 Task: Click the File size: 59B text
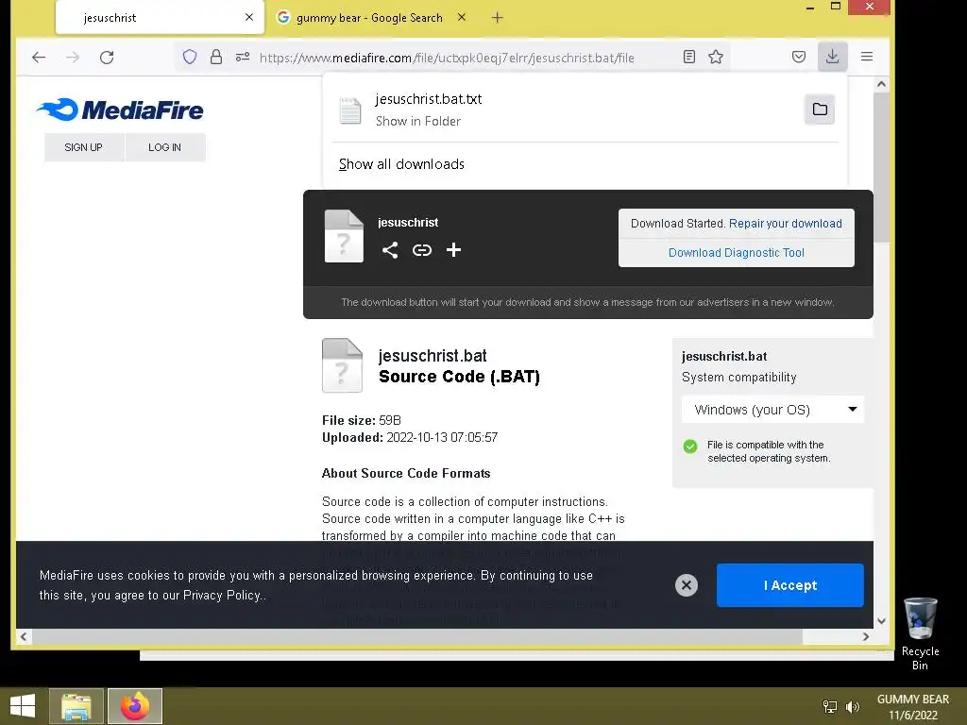click(362, 420)
